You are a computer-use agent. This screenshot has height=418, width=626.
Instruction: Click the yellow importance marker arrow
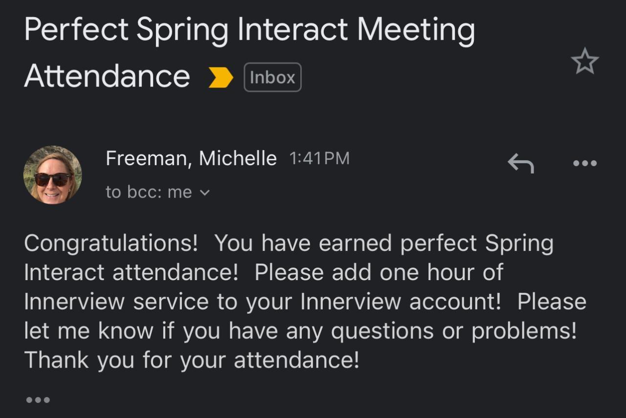point(221,78)
